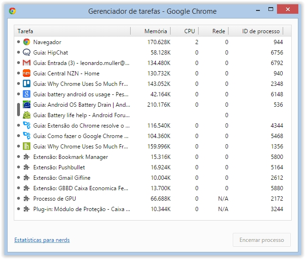Select the Como fazer o Google Chrome row
The width and height of the screenshot is (305, 259).
coord(152,136)
